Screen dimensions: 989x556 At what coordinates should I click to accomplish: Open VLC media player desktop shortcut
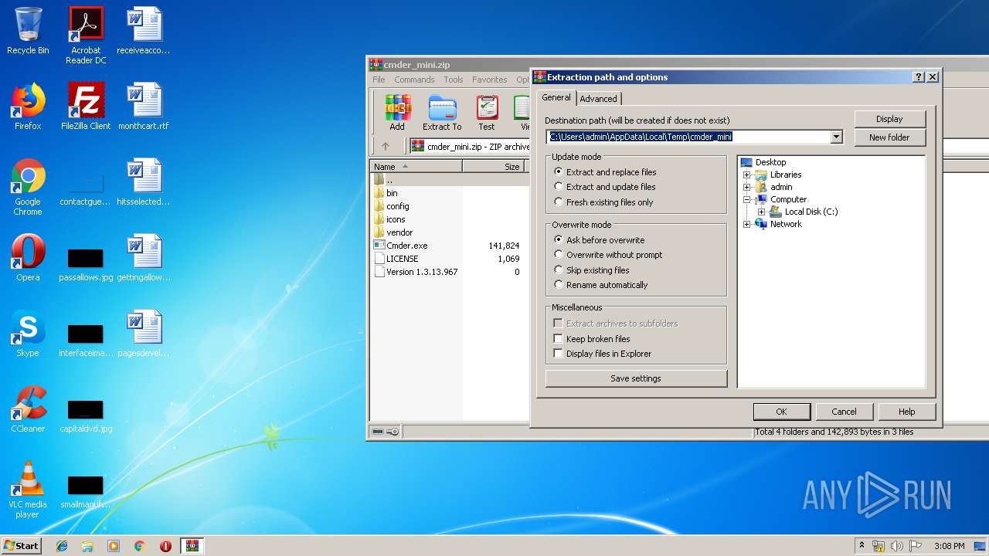tap(28, 490)
